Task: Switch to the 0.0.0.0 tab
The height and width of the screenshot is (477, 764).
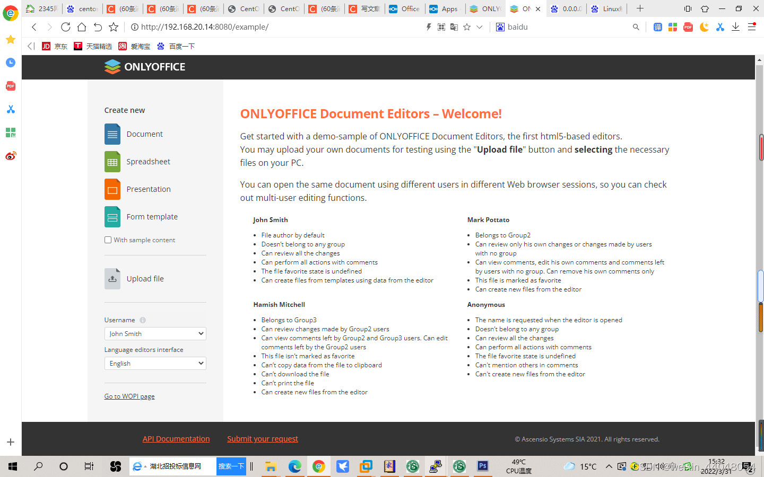Action: click(566, 8)
